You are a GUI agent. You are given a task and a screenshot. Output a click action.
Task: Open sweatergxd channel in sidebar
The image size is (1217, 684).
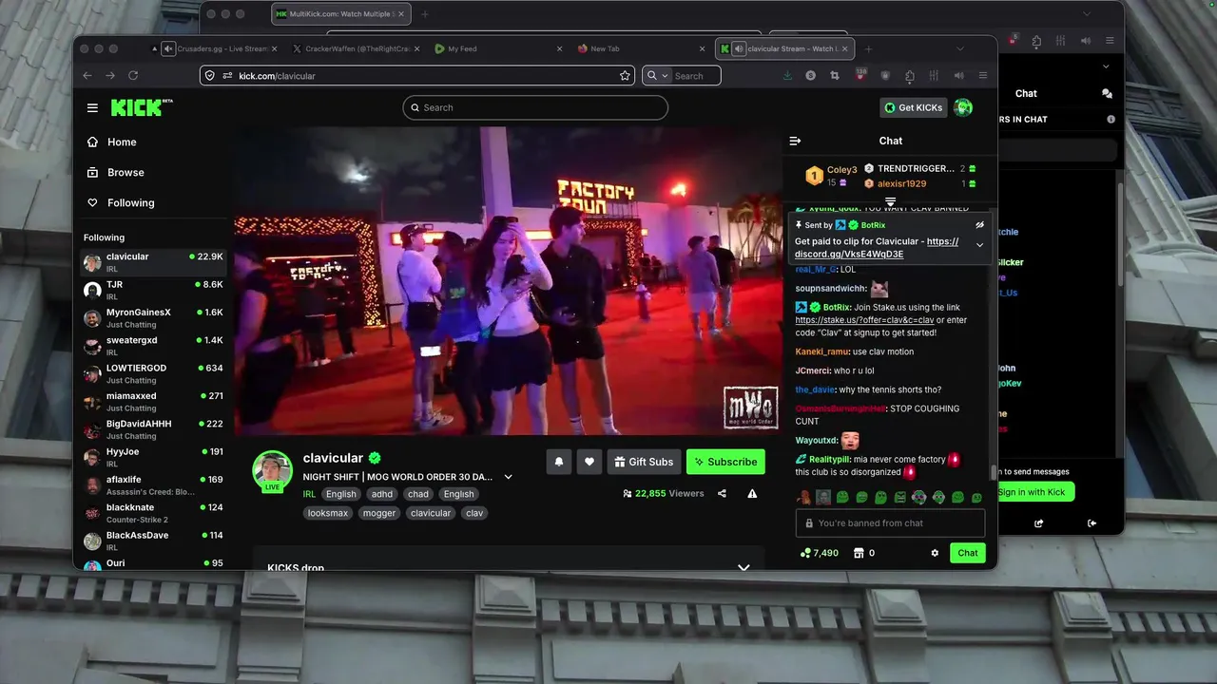coord(152,346)
